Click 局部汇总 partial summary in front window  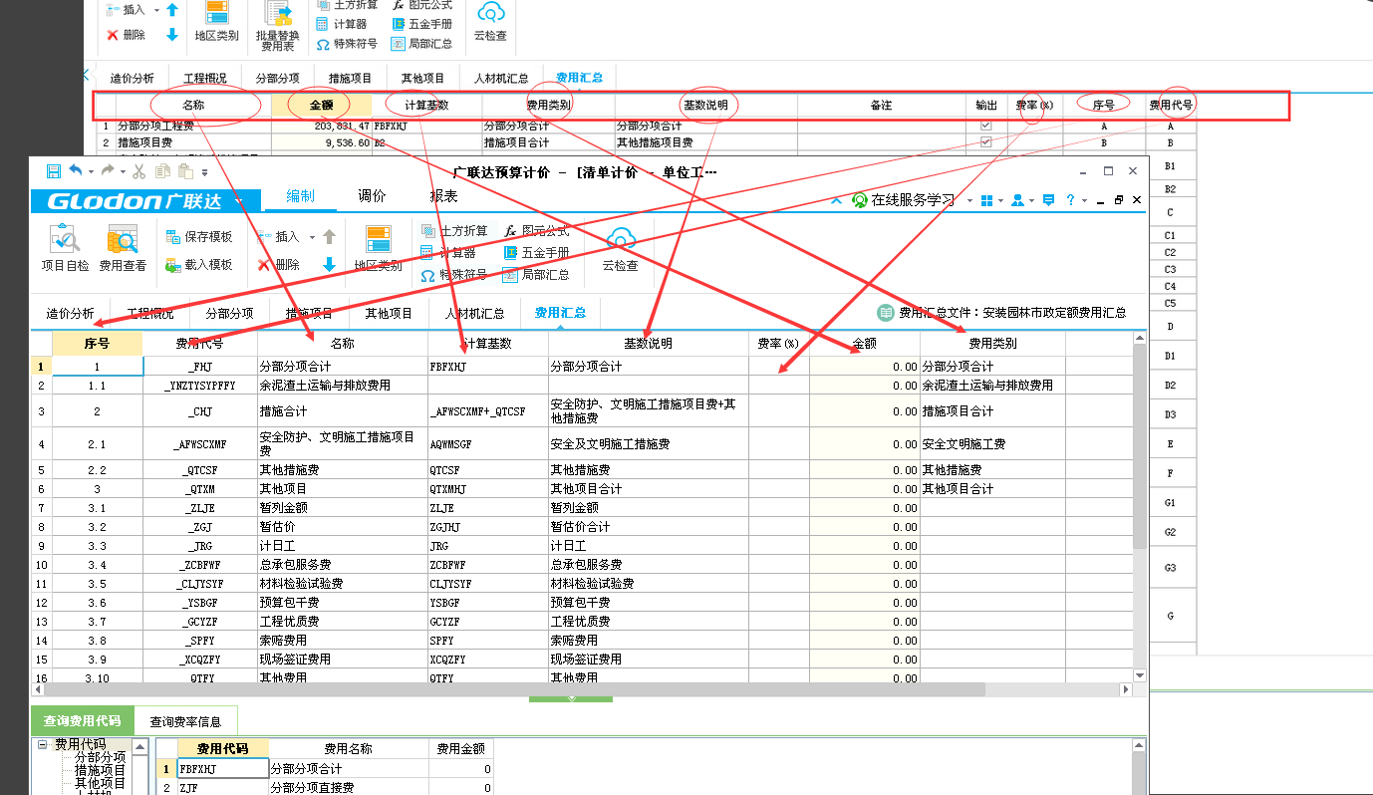click(536, 275)
